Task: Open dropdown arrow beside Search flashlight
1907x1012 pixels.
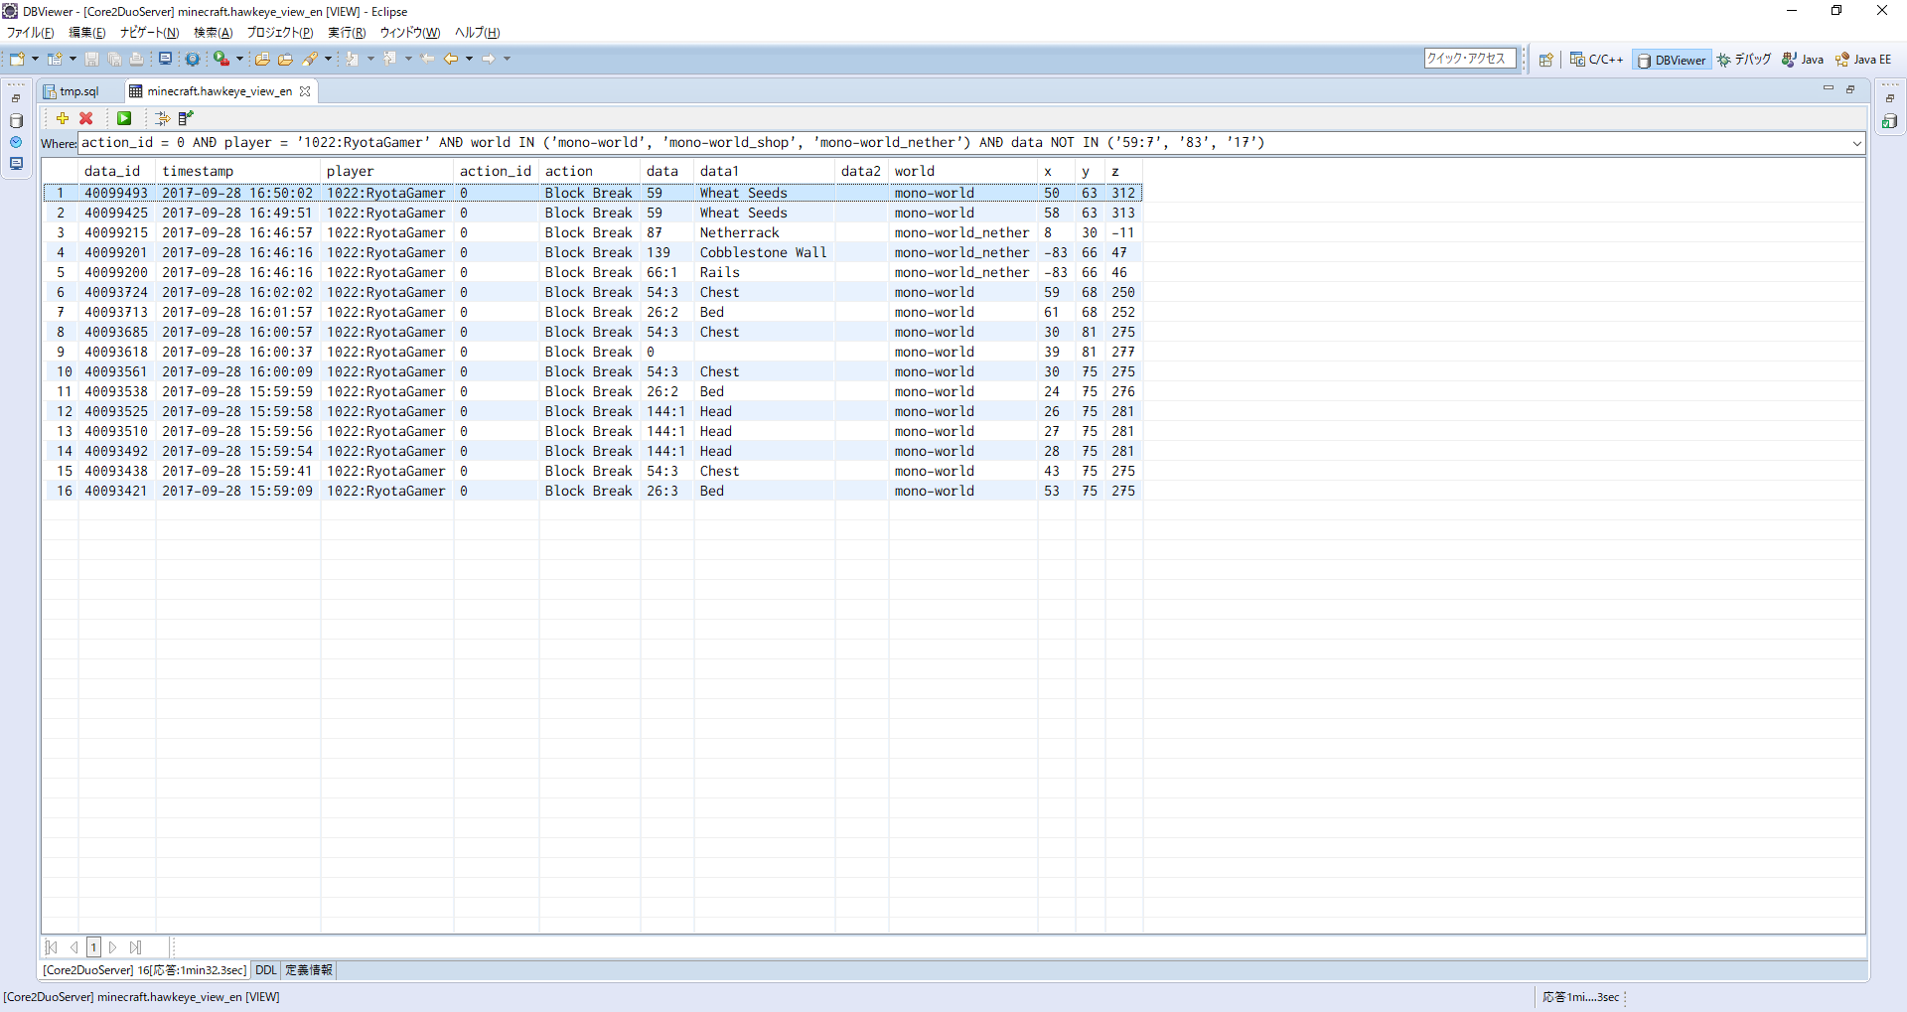Action: coord(328,60)
